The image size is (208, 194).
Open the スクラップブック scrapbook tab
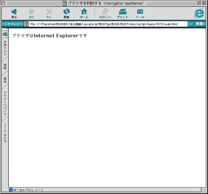click(5, 103)
